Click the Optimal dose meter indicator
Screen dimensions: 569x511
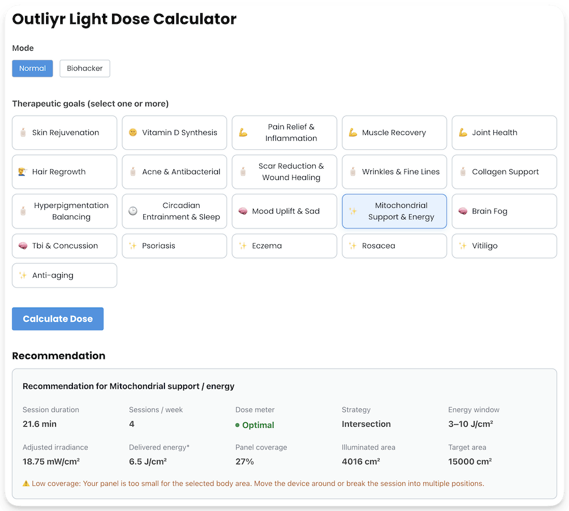click(x=254, y=425)
